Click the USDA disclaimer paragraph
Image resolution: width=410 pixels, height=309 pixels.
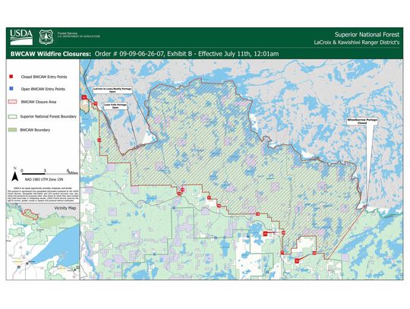click(x=43, y=194)
